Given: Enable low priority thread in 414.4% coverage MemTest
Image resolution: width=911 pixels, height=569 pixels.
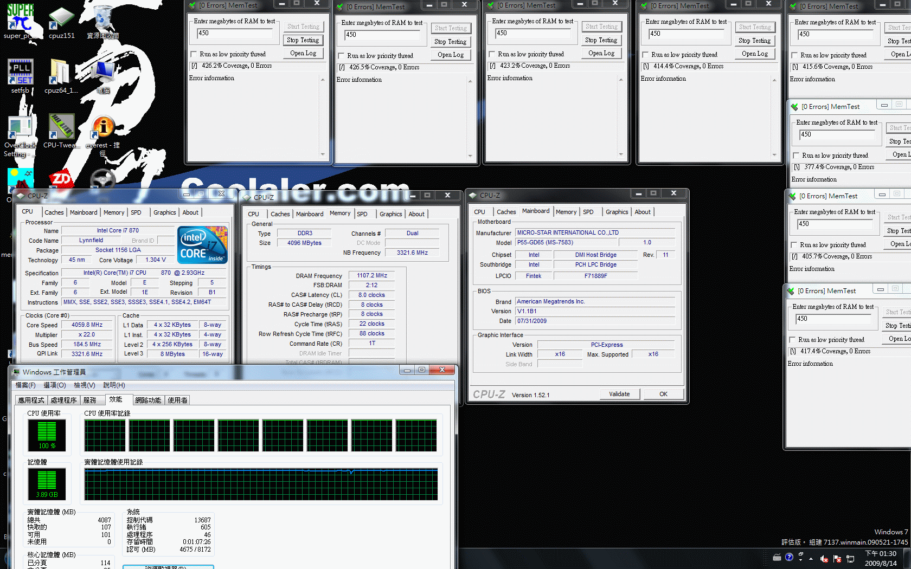Looking at the screenshot, I should 645,55.
